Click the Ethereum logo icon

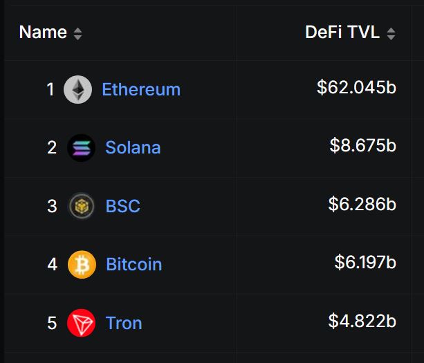coord(77,90)
